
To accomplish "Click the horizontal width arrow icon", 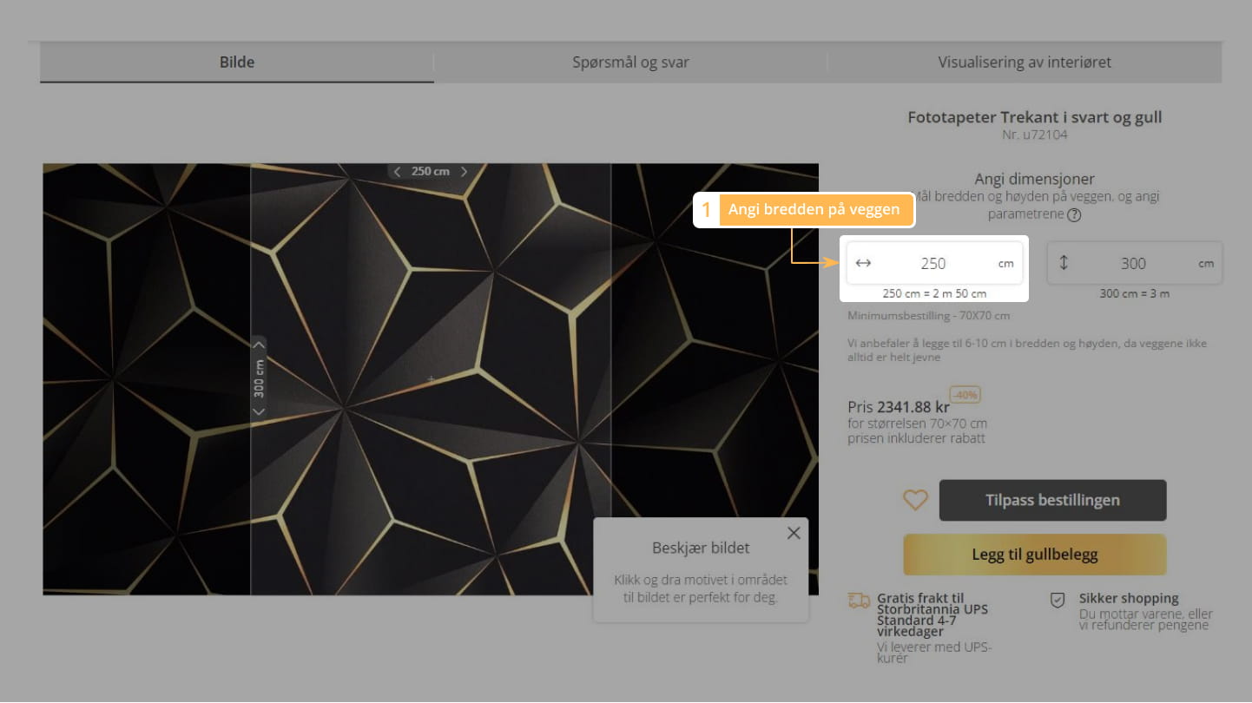I will [x=863, y=264].
